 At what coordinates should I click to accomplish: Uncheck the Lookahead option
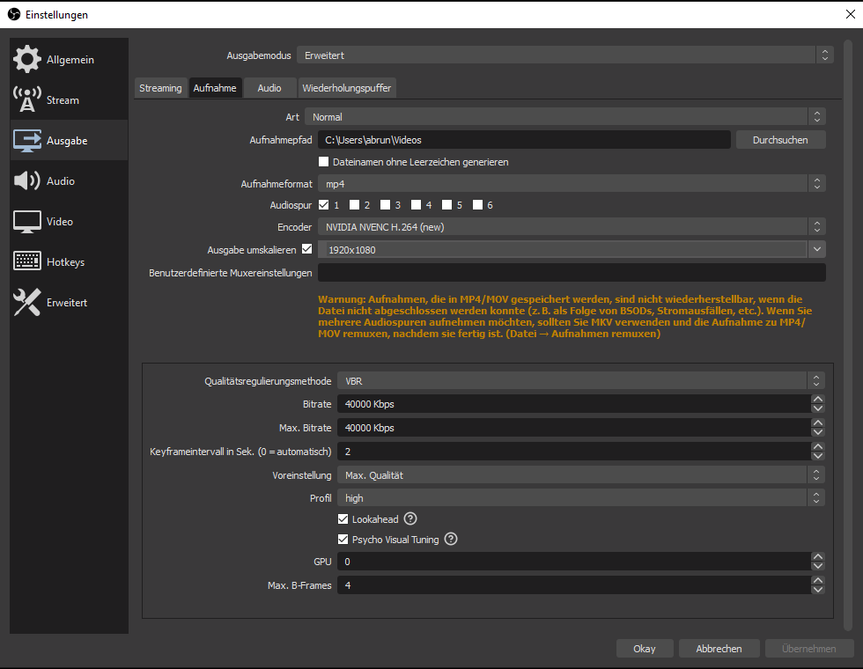[x=343, y=518]
